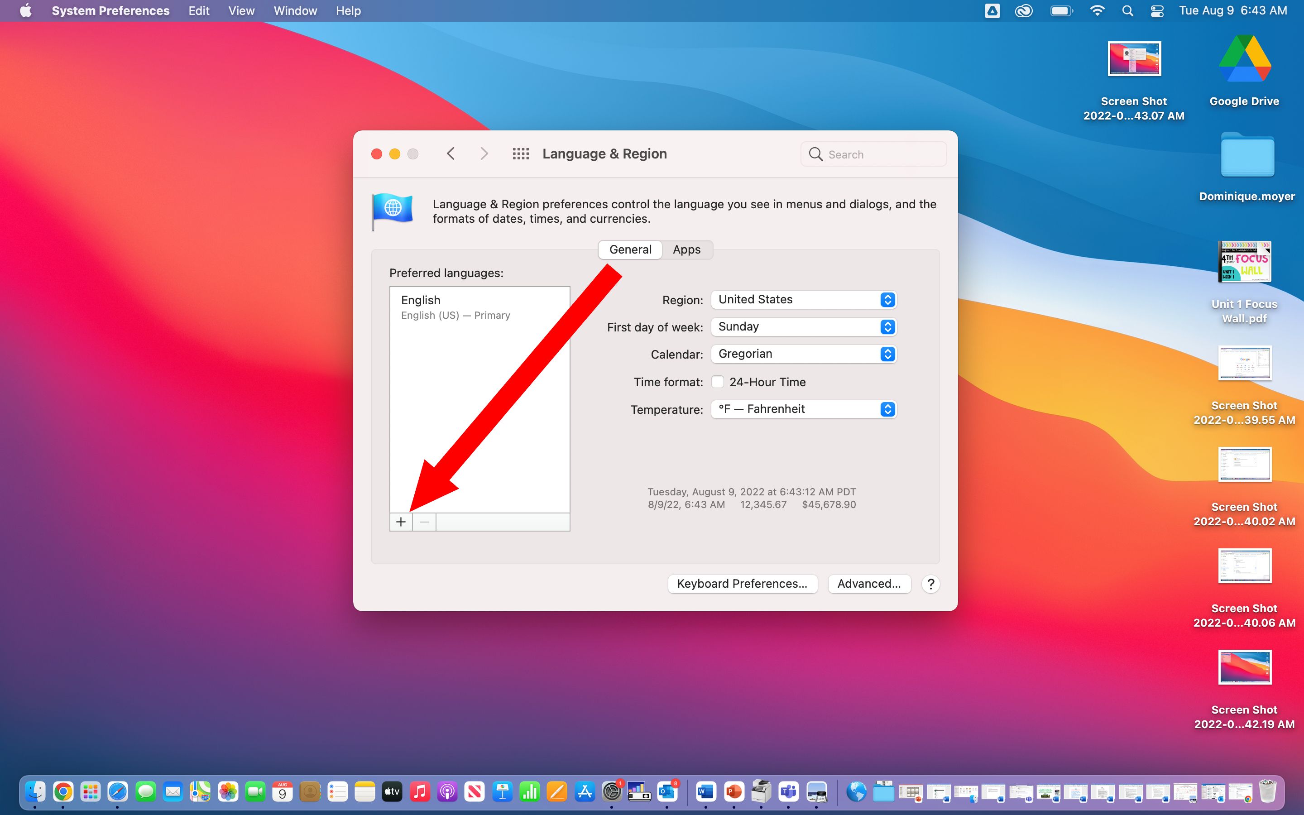Click Add language plus button
This screenshot has width=1304, height=815.
pos(400,521)
